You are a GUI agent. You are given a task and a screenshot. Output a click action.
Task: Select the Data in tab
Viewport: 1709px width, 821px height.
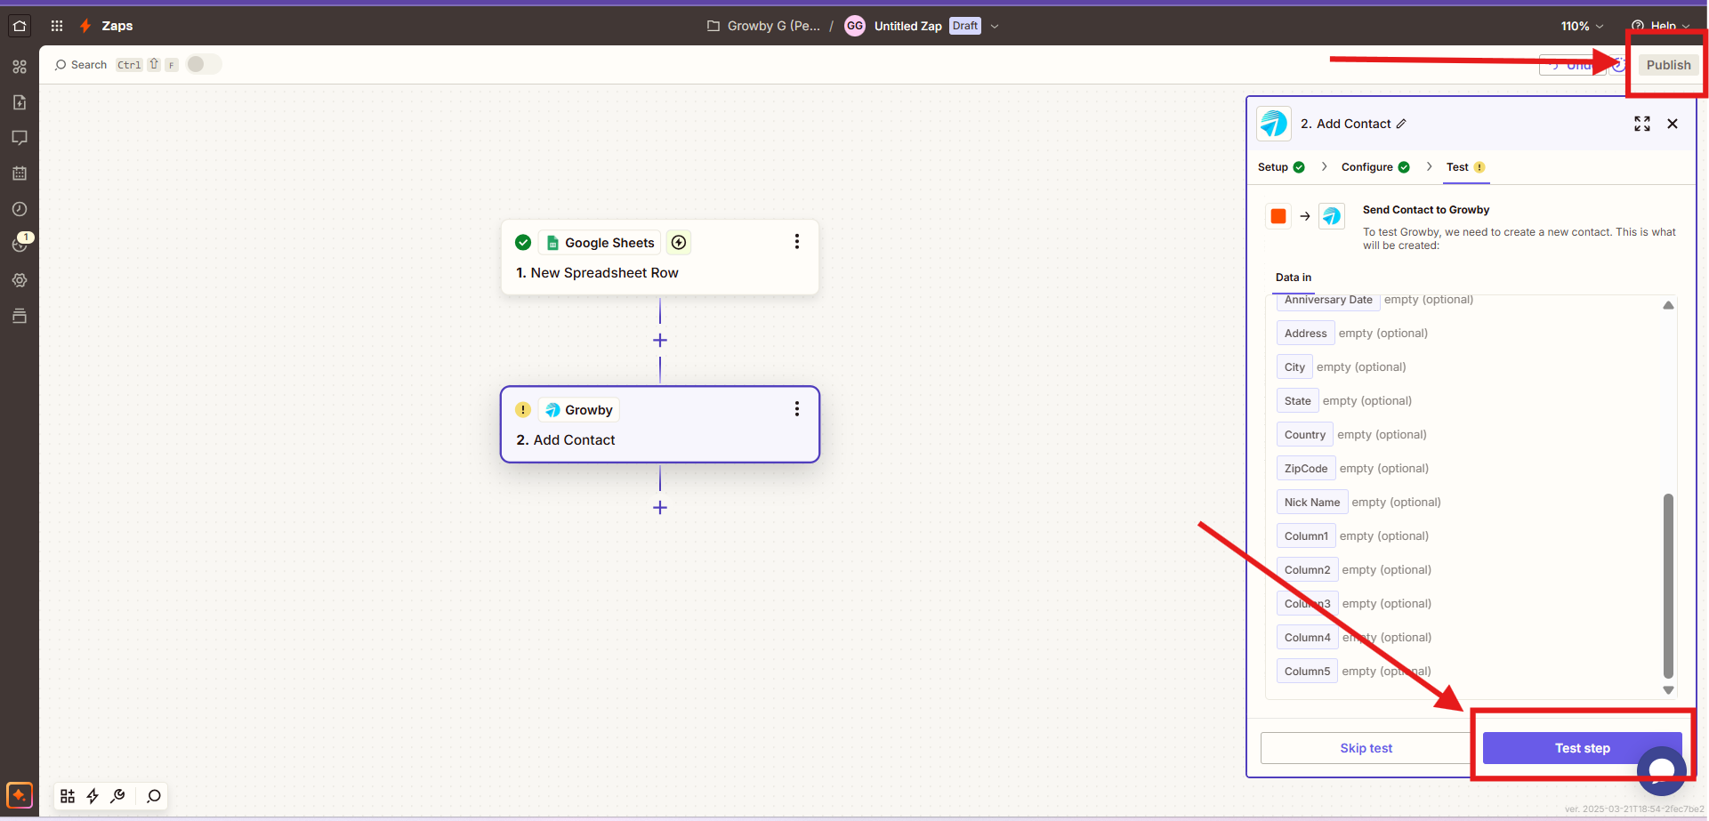click(x=1294, y=278)
